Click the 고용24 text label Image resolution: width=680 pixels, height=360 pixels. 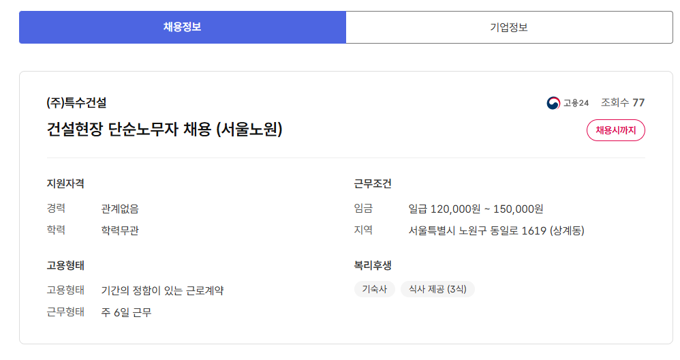576,103
